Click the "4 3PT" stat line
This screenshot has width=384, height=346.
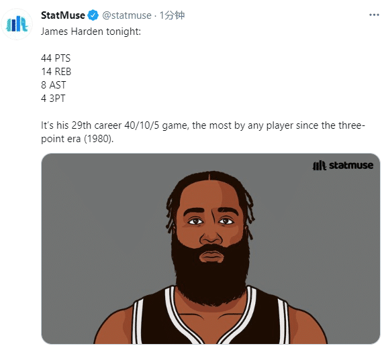53,99
